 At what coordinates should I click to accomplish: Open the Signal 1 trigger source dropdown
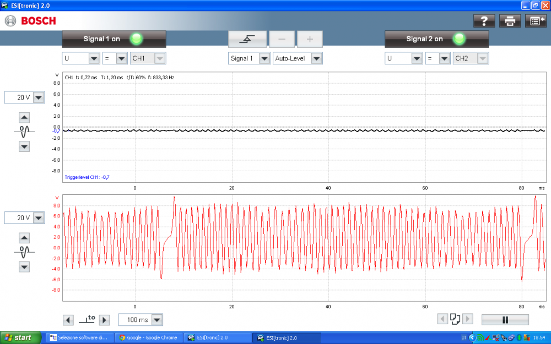coord(264,58)
